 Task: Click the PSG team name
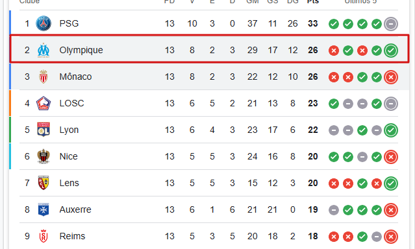pyautogui.click(x=69, y=23)
